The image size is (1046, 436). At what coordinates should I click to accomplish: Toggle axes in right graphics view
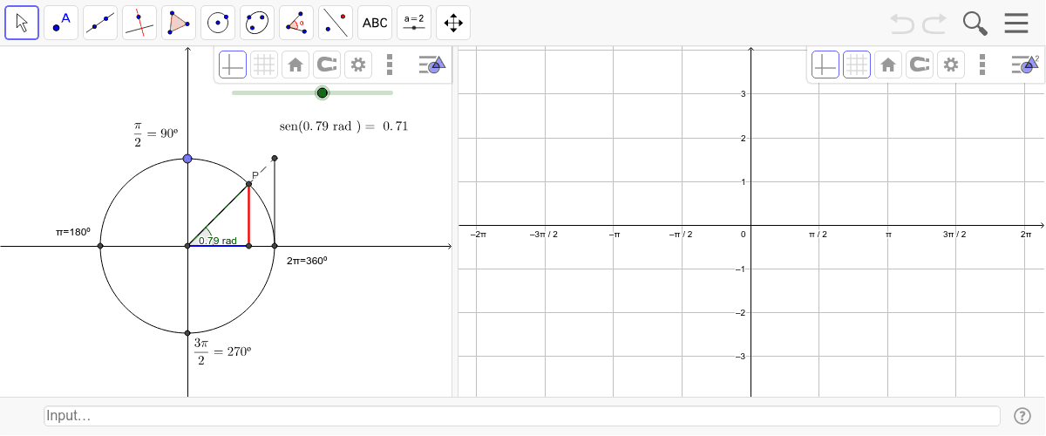(x=825, y=65)
